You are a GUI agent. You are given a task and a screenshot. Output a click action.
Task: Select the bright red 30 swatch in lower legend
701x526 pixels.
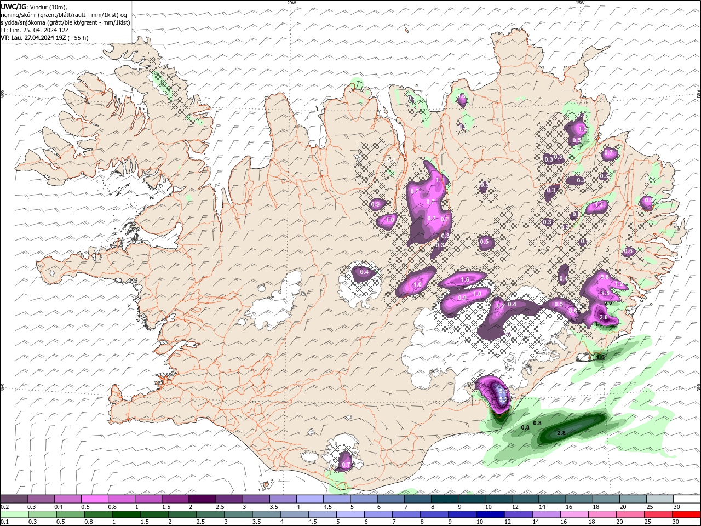tap(686, 514)
